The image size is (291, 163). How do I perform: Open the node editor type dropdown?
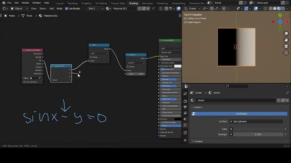tap(5, 9)
